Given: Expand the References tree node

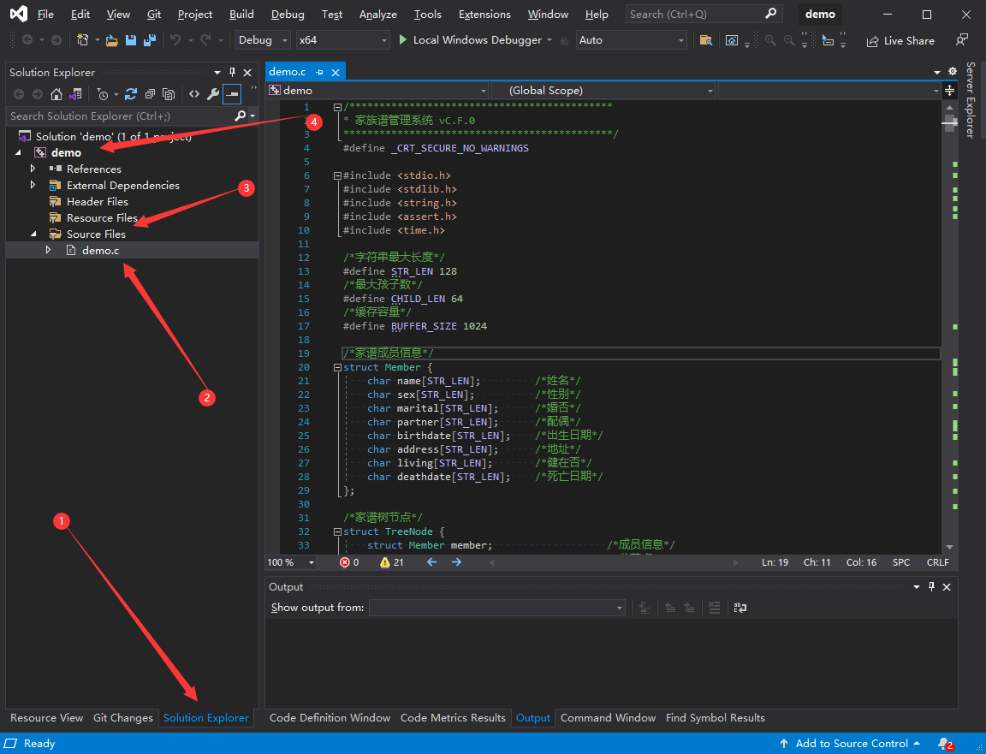Looking at the screenshot, I should [x=33, y=169].
